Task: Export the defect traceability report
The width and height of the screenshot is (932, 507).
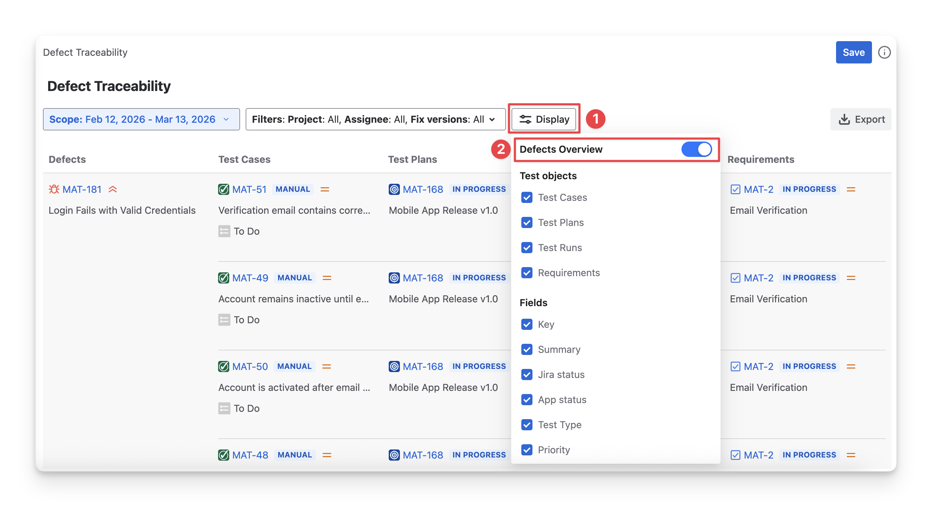Action: [860, 119]
